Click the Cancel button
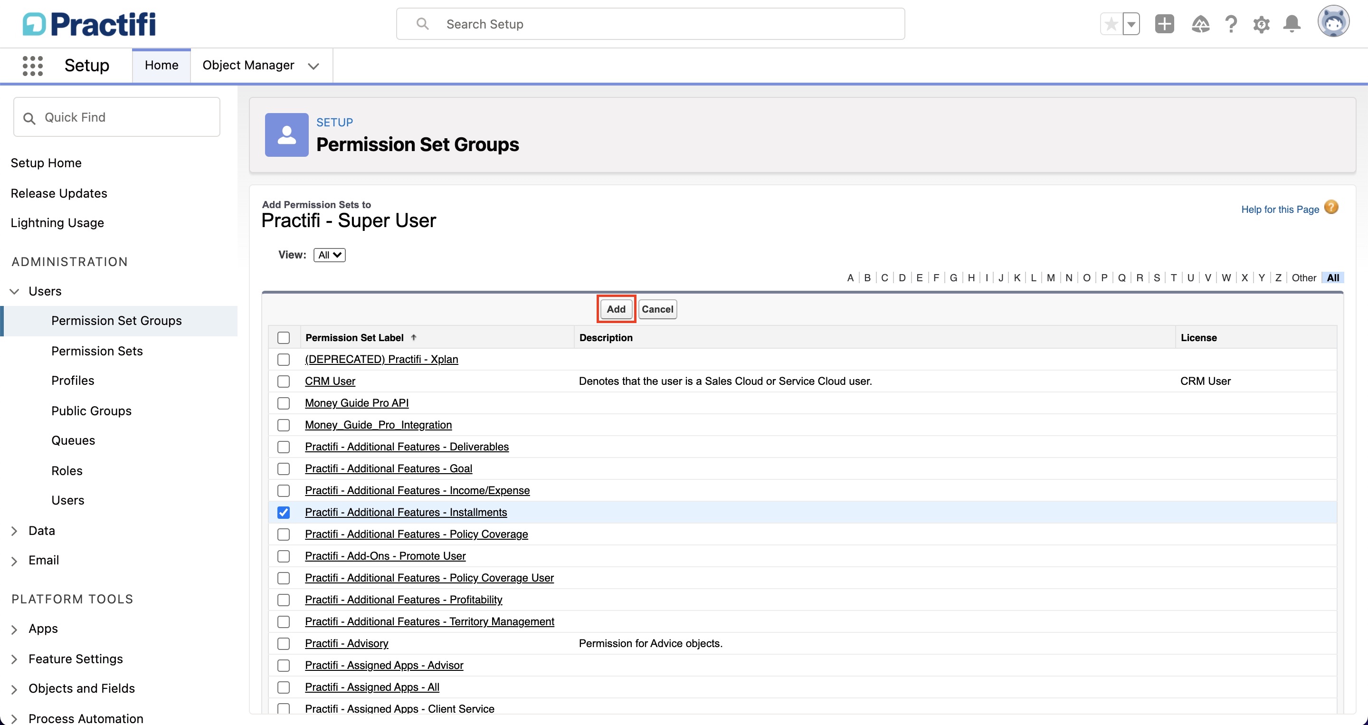 pyautogui.click(x=657, y=309)
